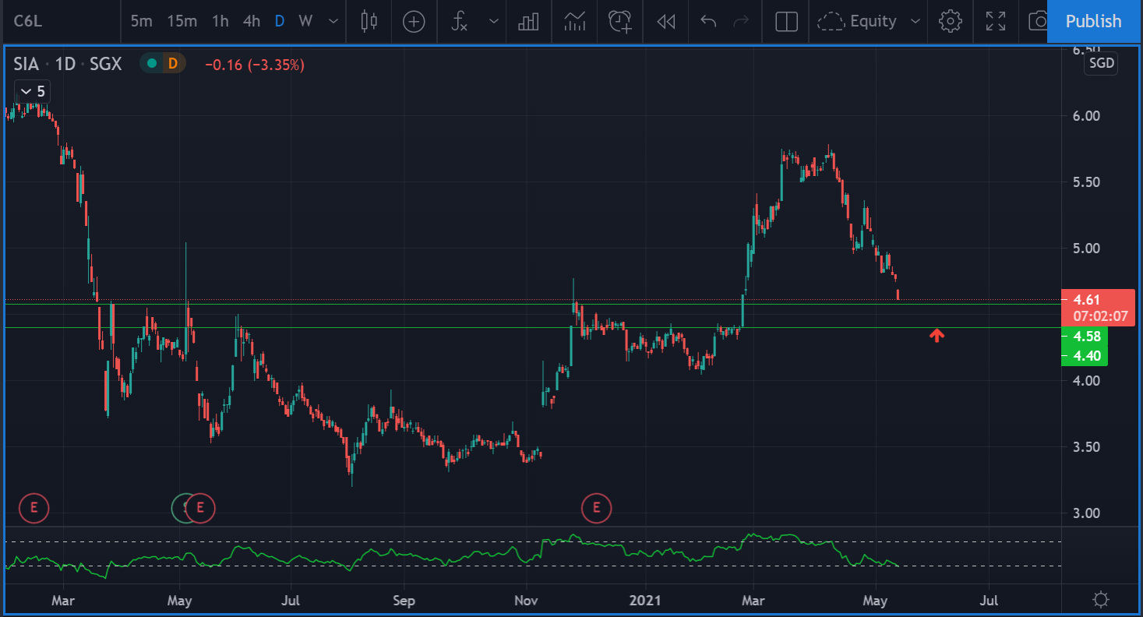Select the daily D timeframe

pos(279,21)
